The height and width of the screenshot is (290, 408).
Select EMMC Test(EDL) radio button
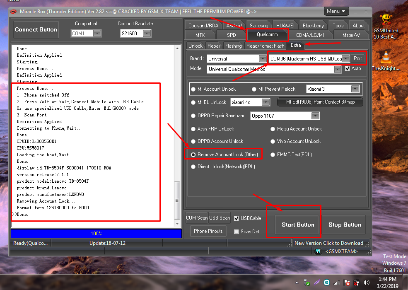pos(273,155)
